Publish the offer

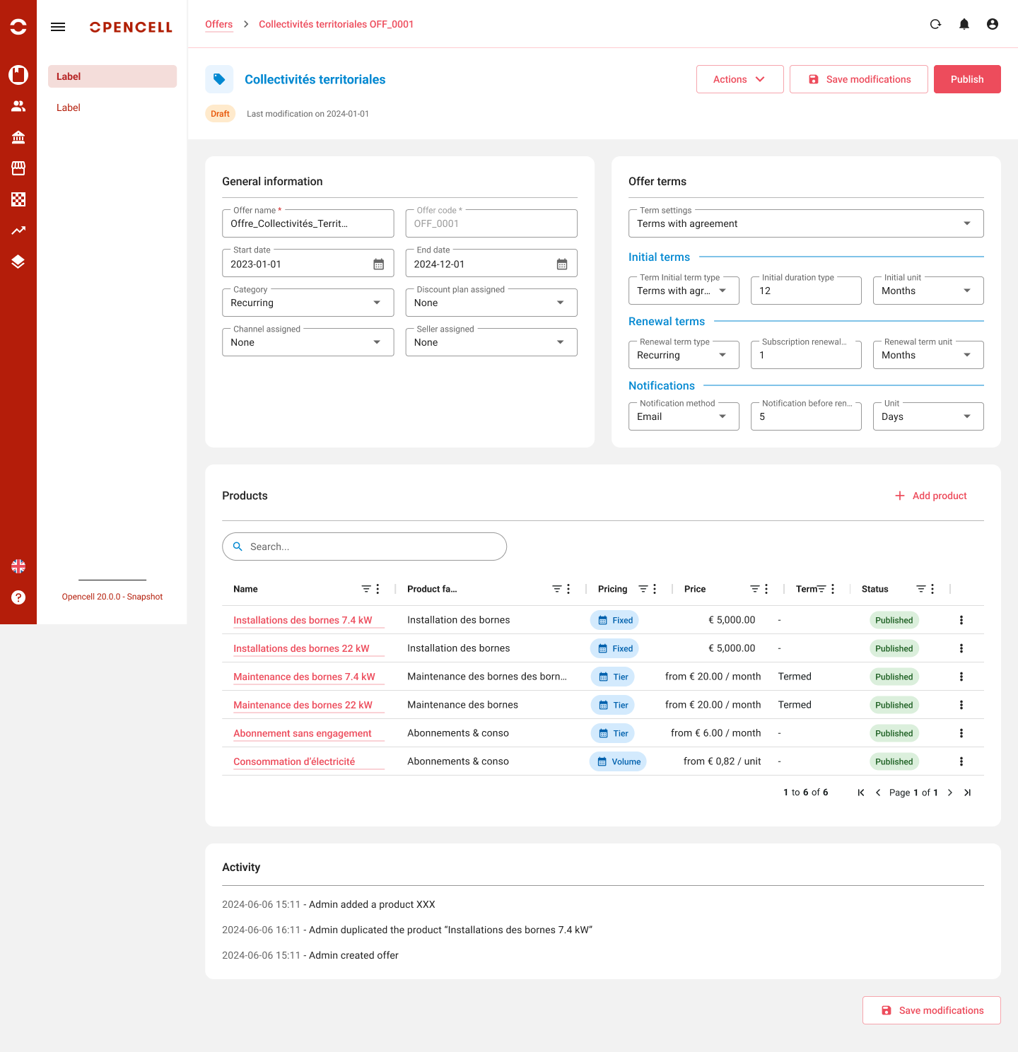coord(967,79)
